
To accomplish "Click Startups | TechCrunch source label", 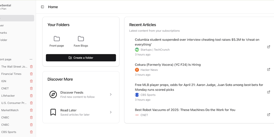I will (x=155, y=50).
